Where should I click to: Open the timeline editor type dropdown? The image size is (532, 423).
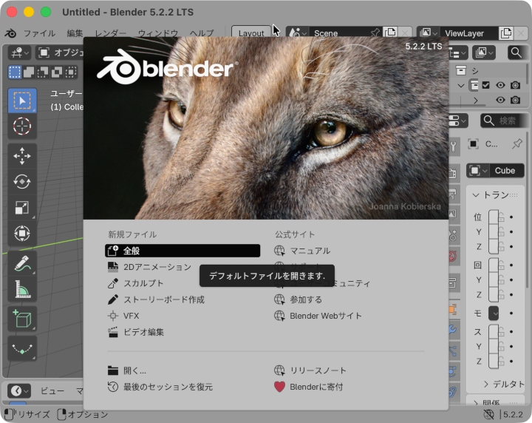(x=19, y=390)
